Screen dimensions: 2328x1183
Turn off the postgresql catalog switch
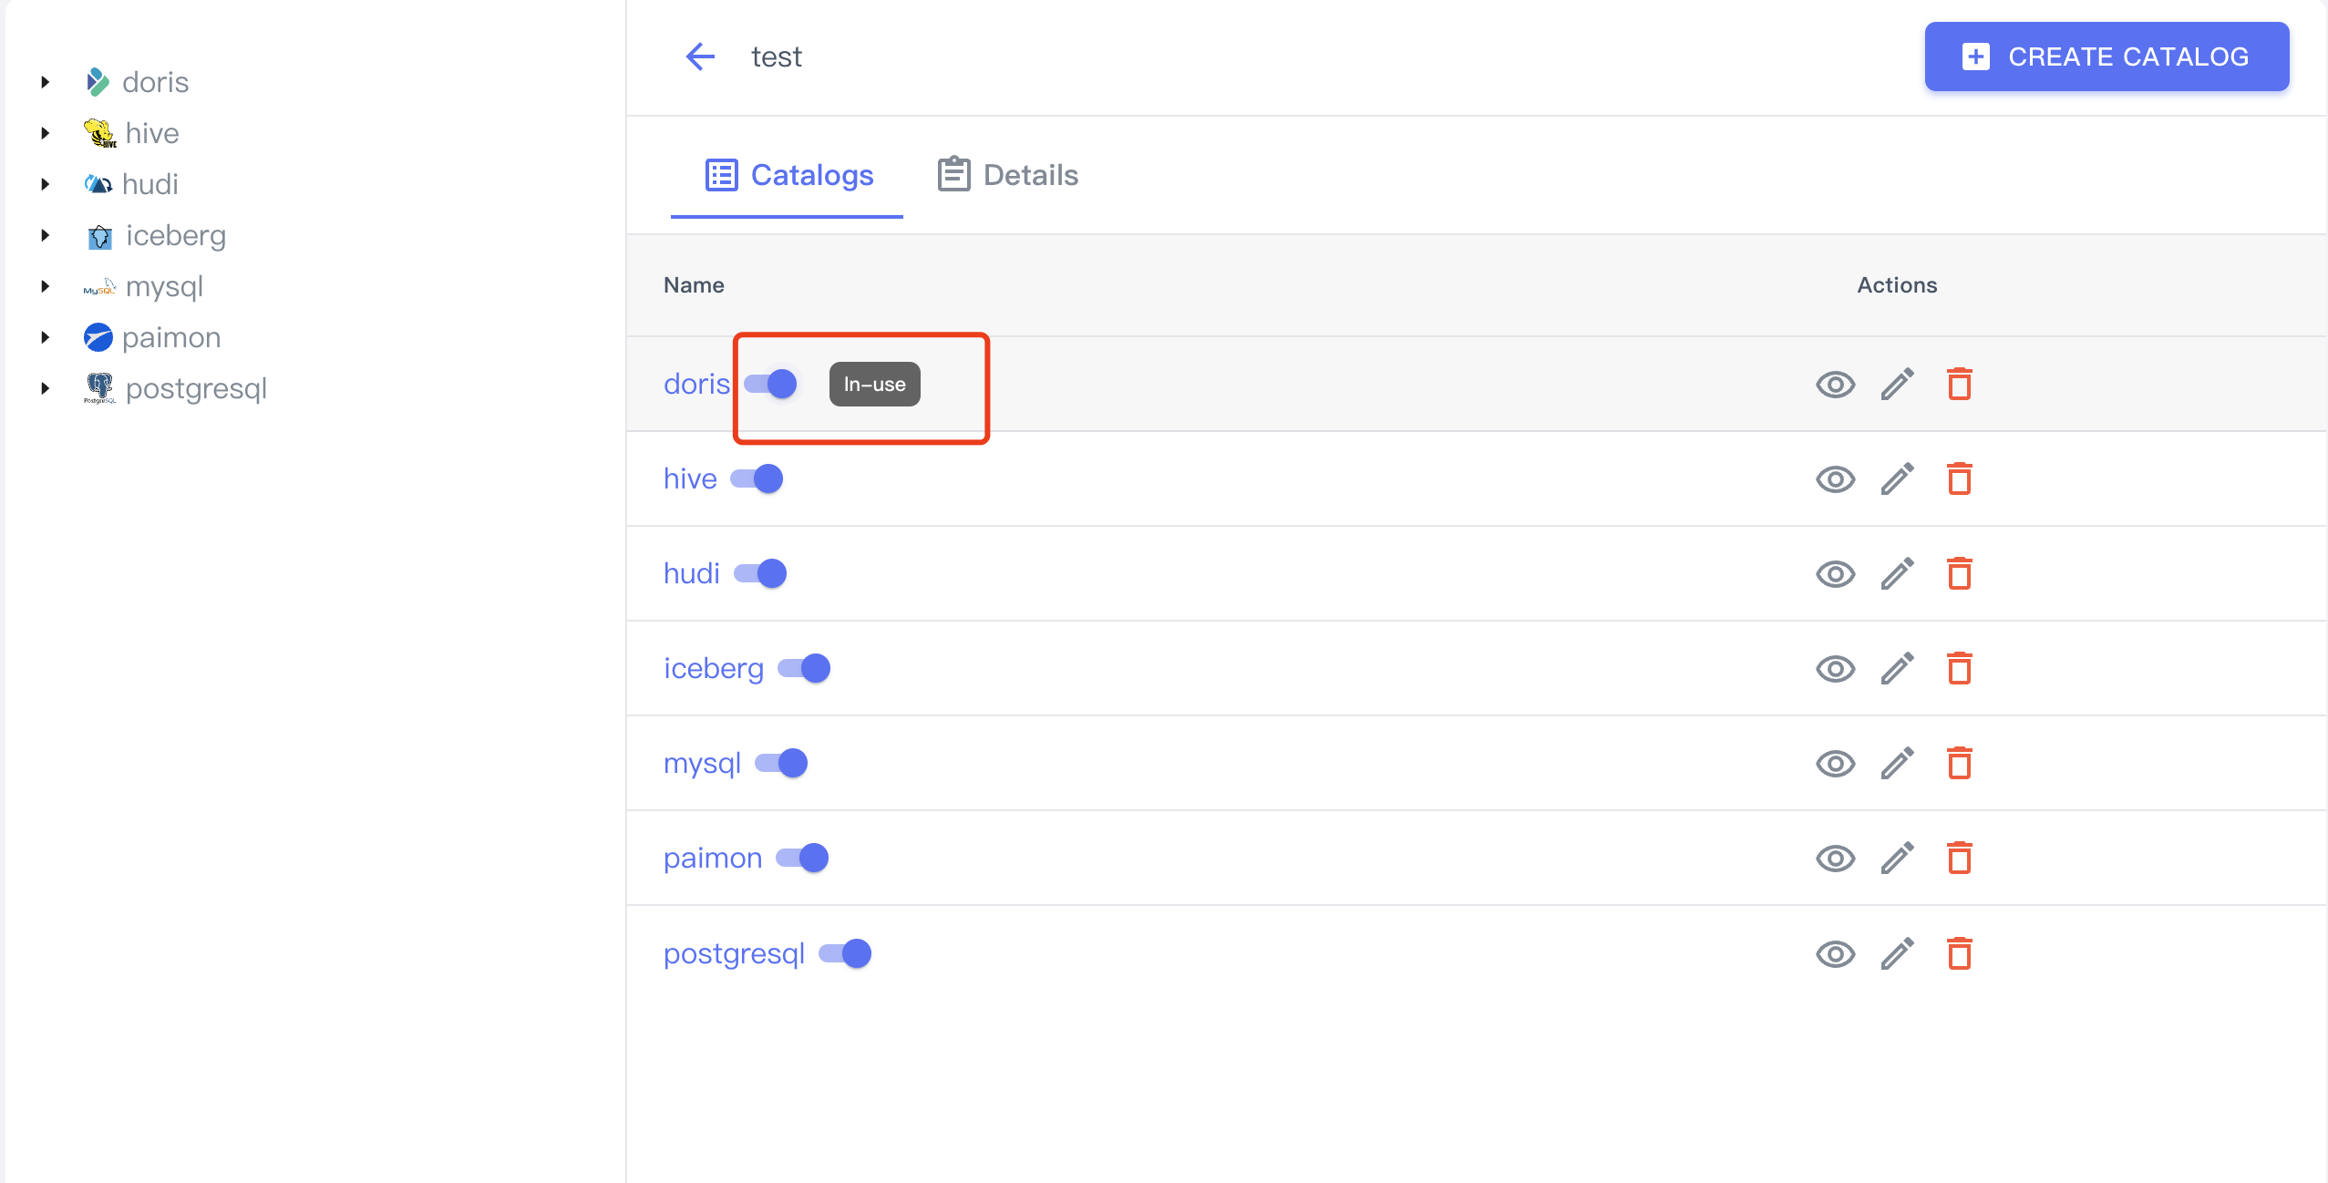tap(845, 953)
